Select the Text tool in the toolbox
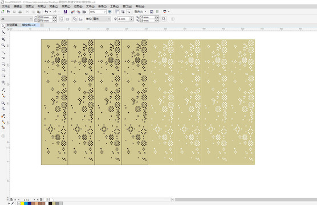 point(3,82)
